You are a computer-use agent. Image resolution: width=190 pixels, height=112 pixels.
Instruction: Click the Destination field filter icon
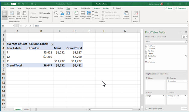click(186, 56)
